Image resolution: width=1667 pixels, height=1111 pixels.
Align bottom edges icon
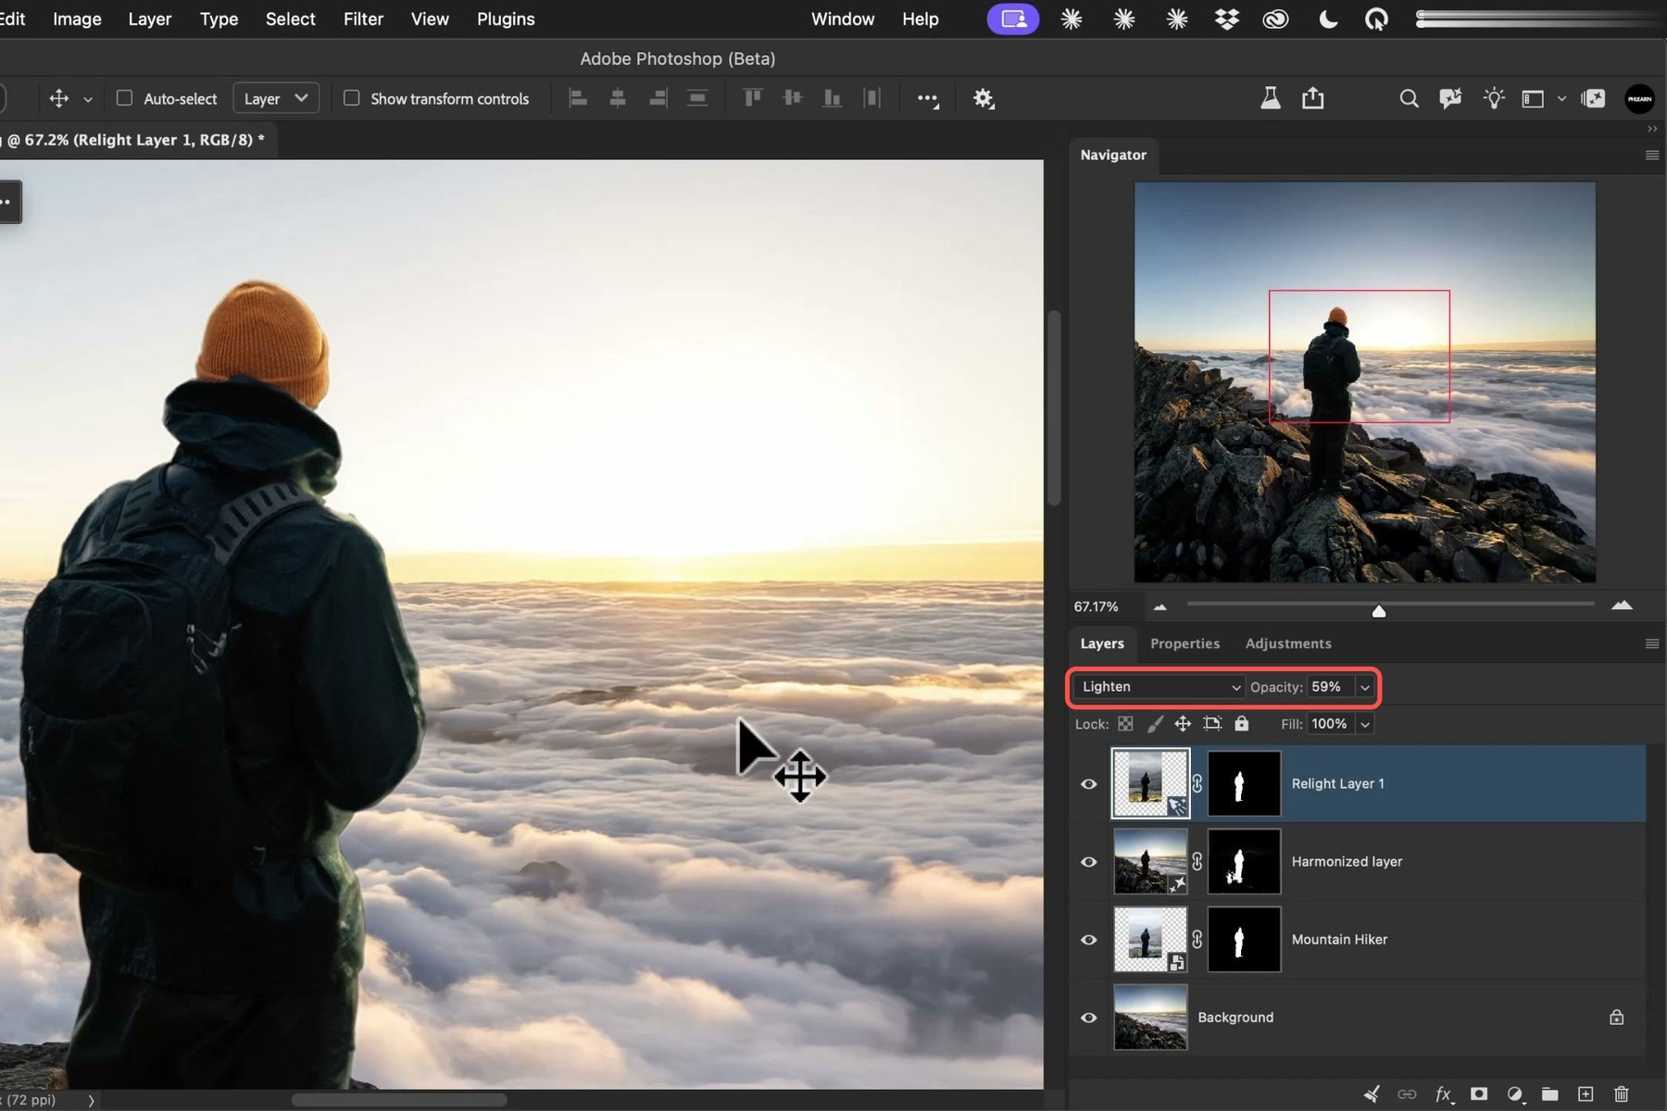coord(832,98)
